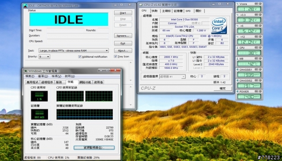Viewport: 282px width, 161px height.
Task: Open settings icon on the CHASSIS2 gauge
Action: click(256, 80)
